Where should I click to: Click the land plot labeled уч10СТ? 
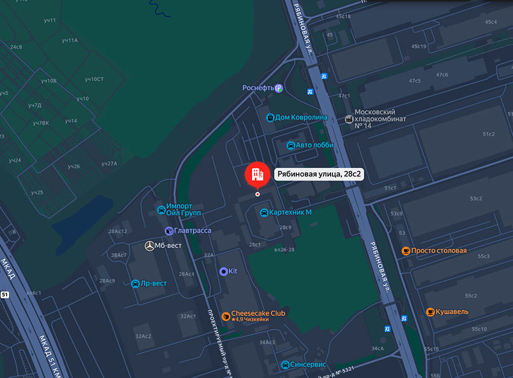pyautogui.click(x=94, y=79)
